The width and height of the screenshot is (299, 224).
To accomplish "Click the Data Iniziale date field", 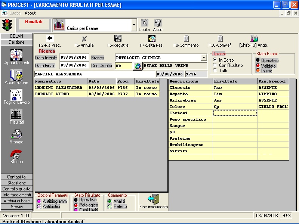I will click(x=74, y=57).
